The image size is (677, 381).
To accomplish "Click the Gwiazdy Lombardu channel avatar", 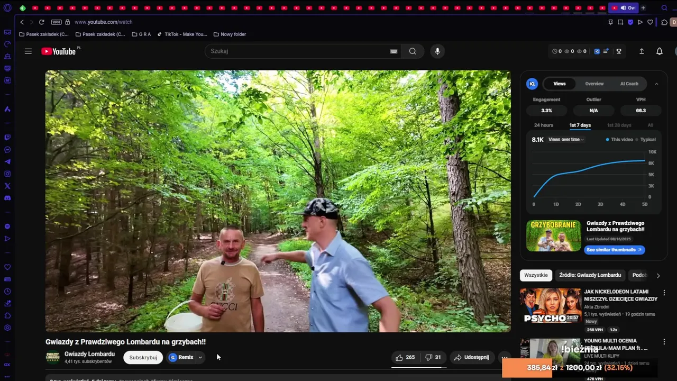I will tap(53, 357).
